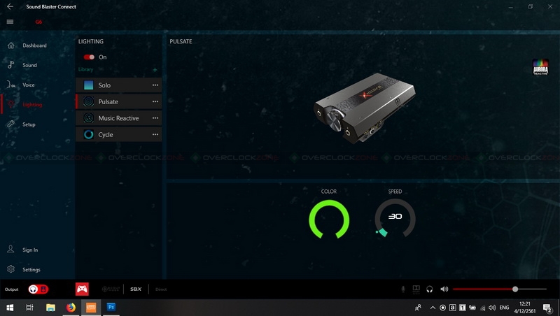Select the Solo lighting preset
Image resolution: width=560 pixels, height=316 pixels.
[x=118, y=85]
